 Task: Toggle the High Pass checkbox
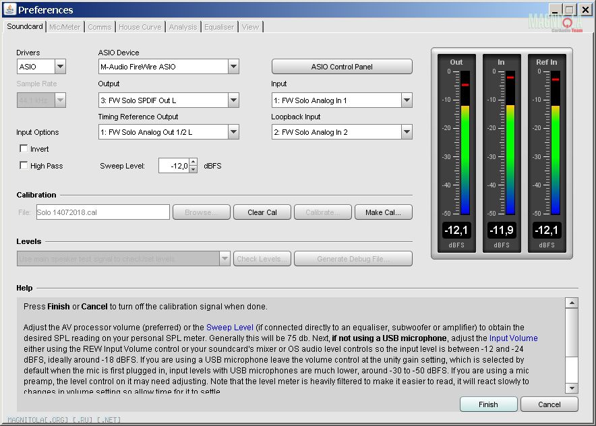[24, 166]
